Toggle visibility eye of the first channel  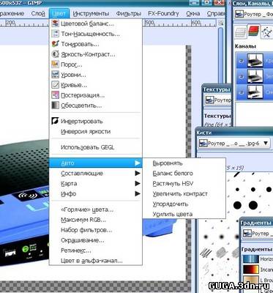tap(241, 61)
